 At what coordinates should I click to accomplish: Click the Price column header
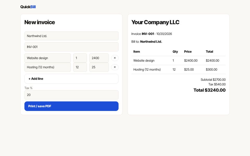tap(188, 51)
